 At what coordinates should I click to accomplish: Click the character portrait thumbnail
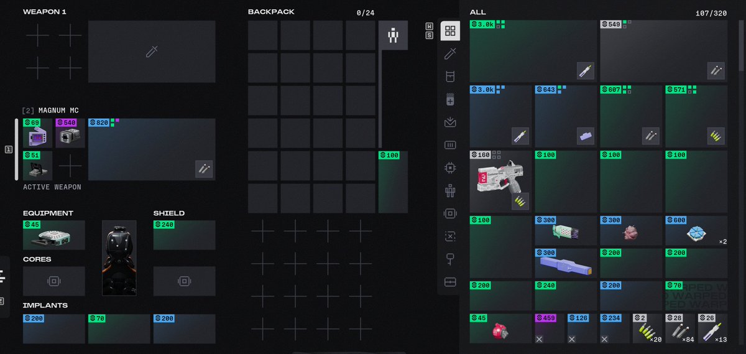119,258
